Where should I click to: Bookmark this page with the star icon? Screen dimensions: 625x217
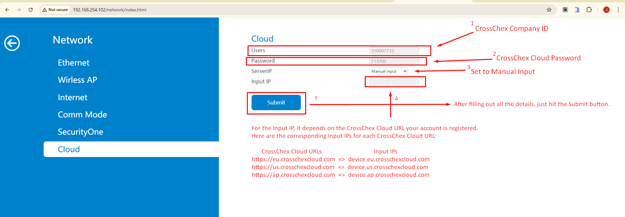click(x=549, y=10)
